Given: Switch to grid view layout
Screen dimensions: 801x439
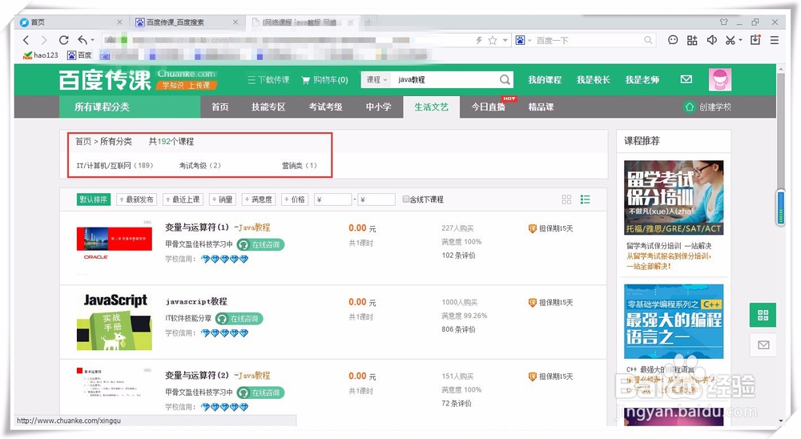Looking at the screenshot, I should [566, 199].
